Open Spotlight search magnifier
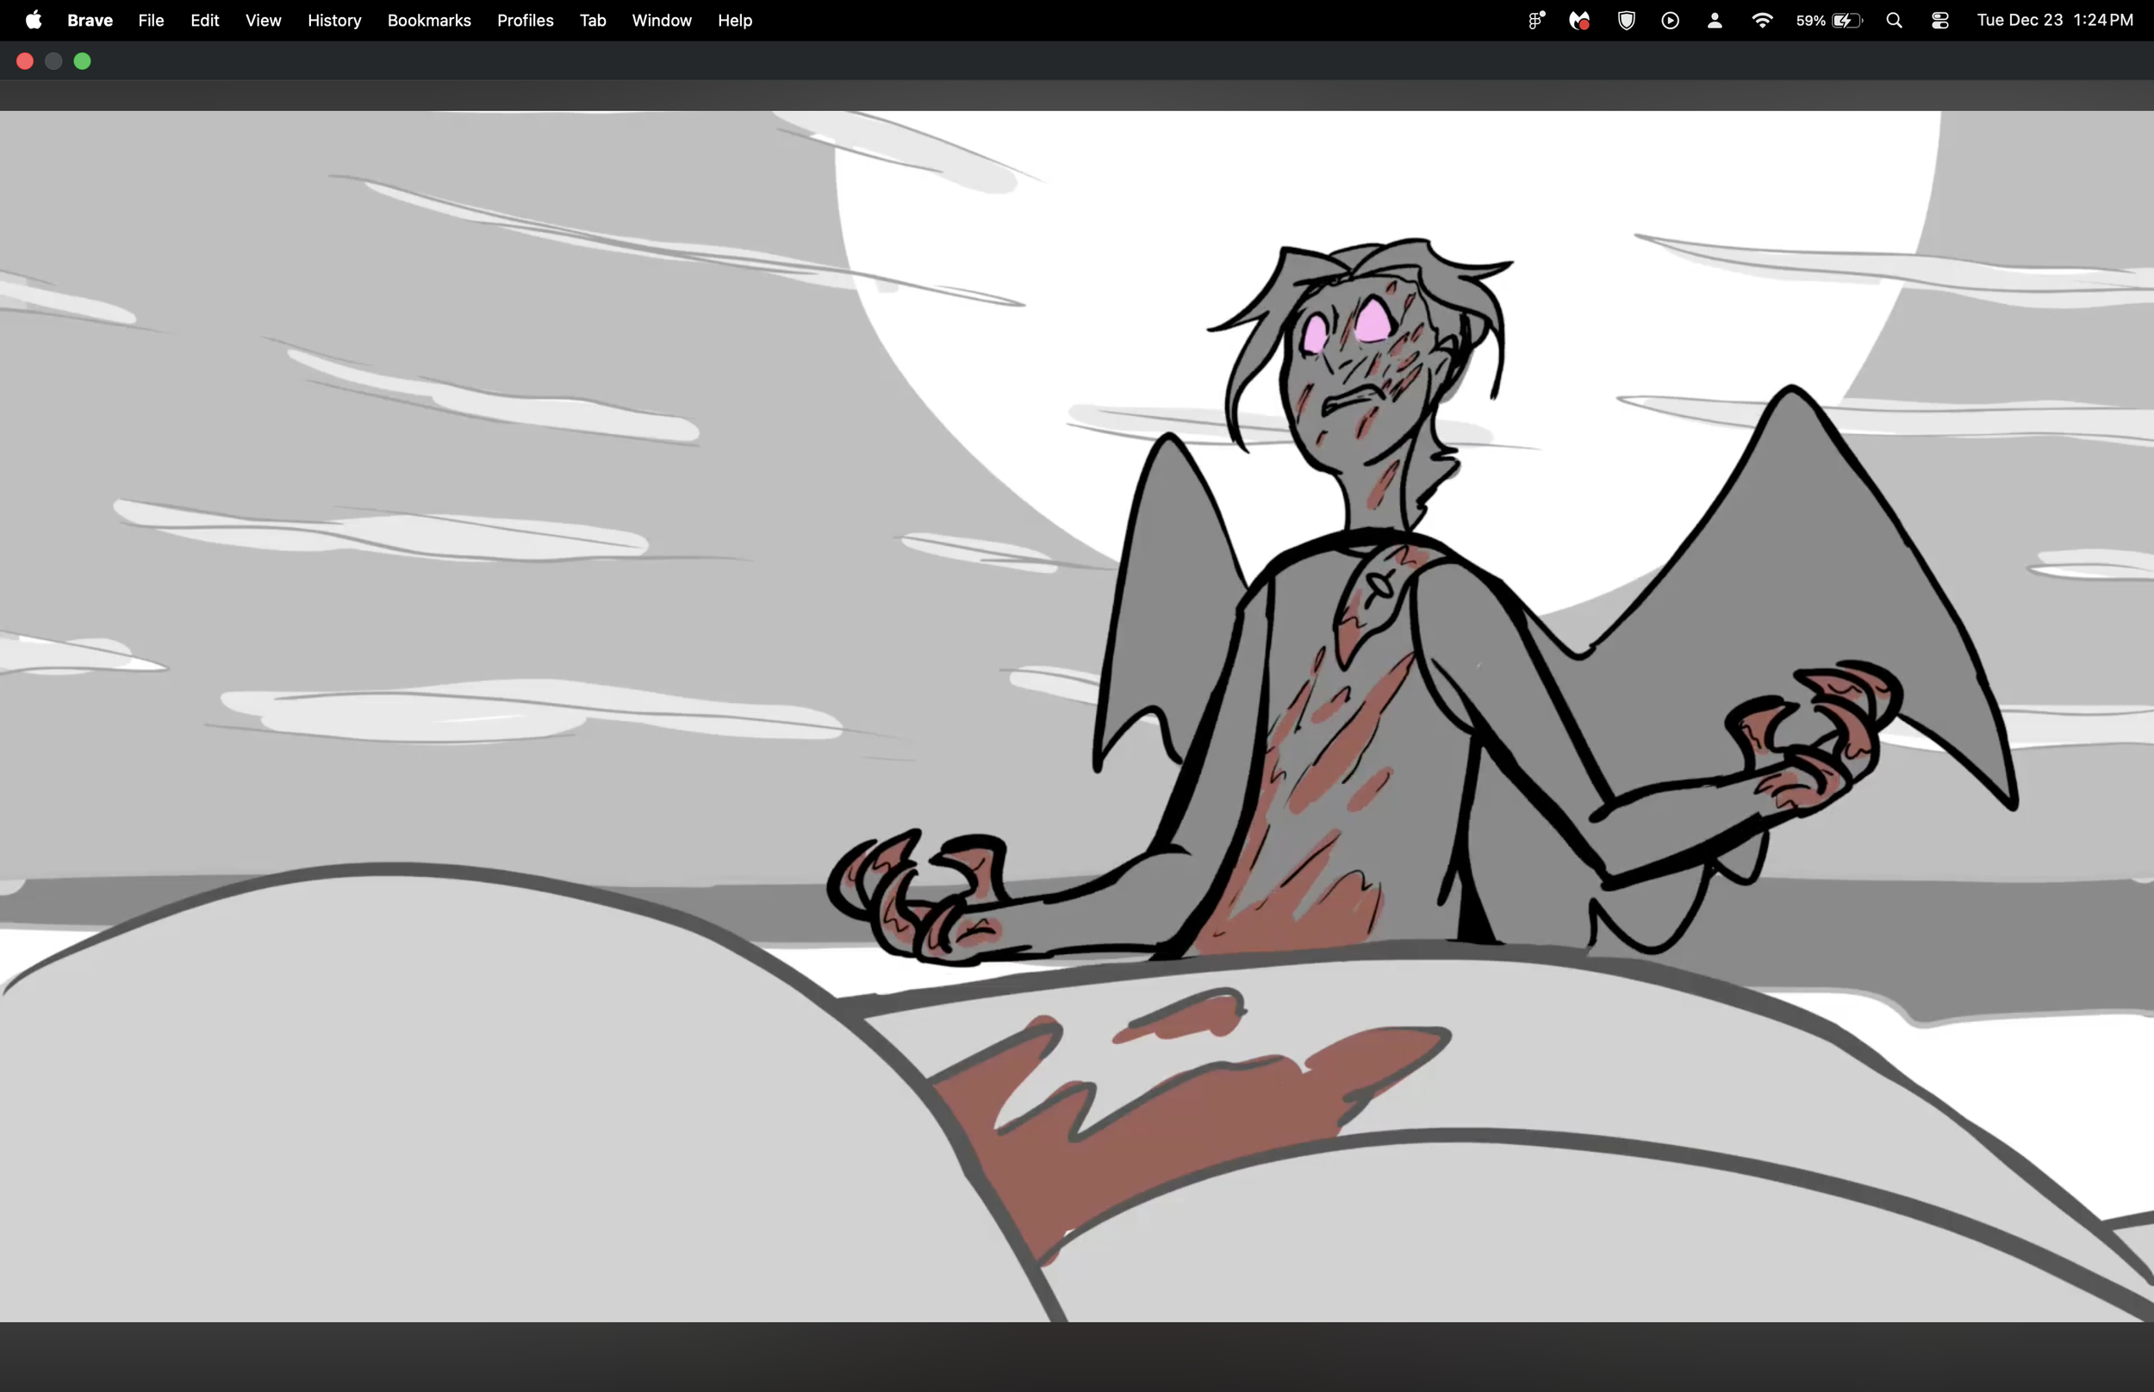 (x=1895, y=20)
